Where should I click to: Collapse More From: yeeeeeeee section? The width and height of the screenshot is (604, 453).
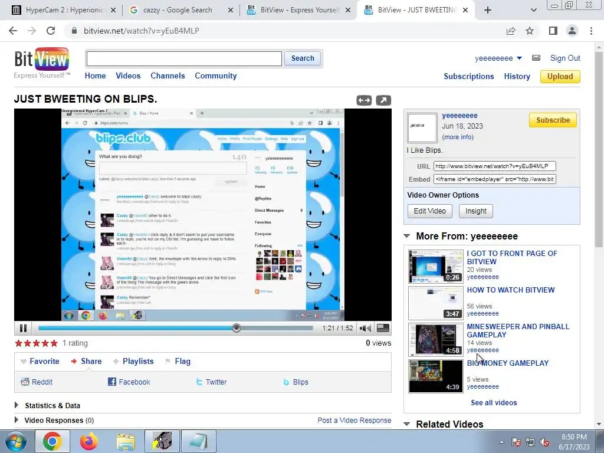[407, 236]
